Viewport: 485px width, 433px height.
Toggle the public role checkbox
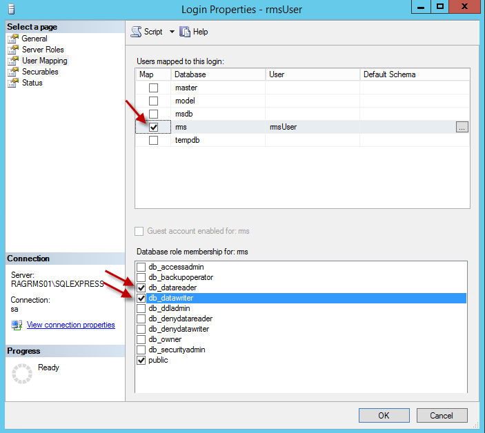[141, 360]
